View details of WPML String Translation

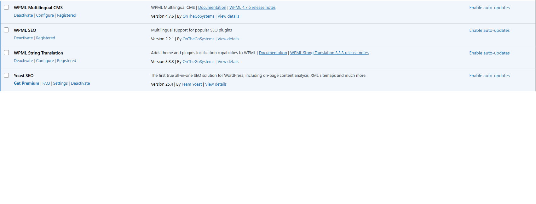point(228,62)
